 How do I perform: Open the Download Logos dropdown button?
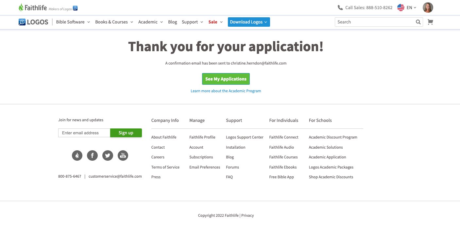(x=249, y=22)
